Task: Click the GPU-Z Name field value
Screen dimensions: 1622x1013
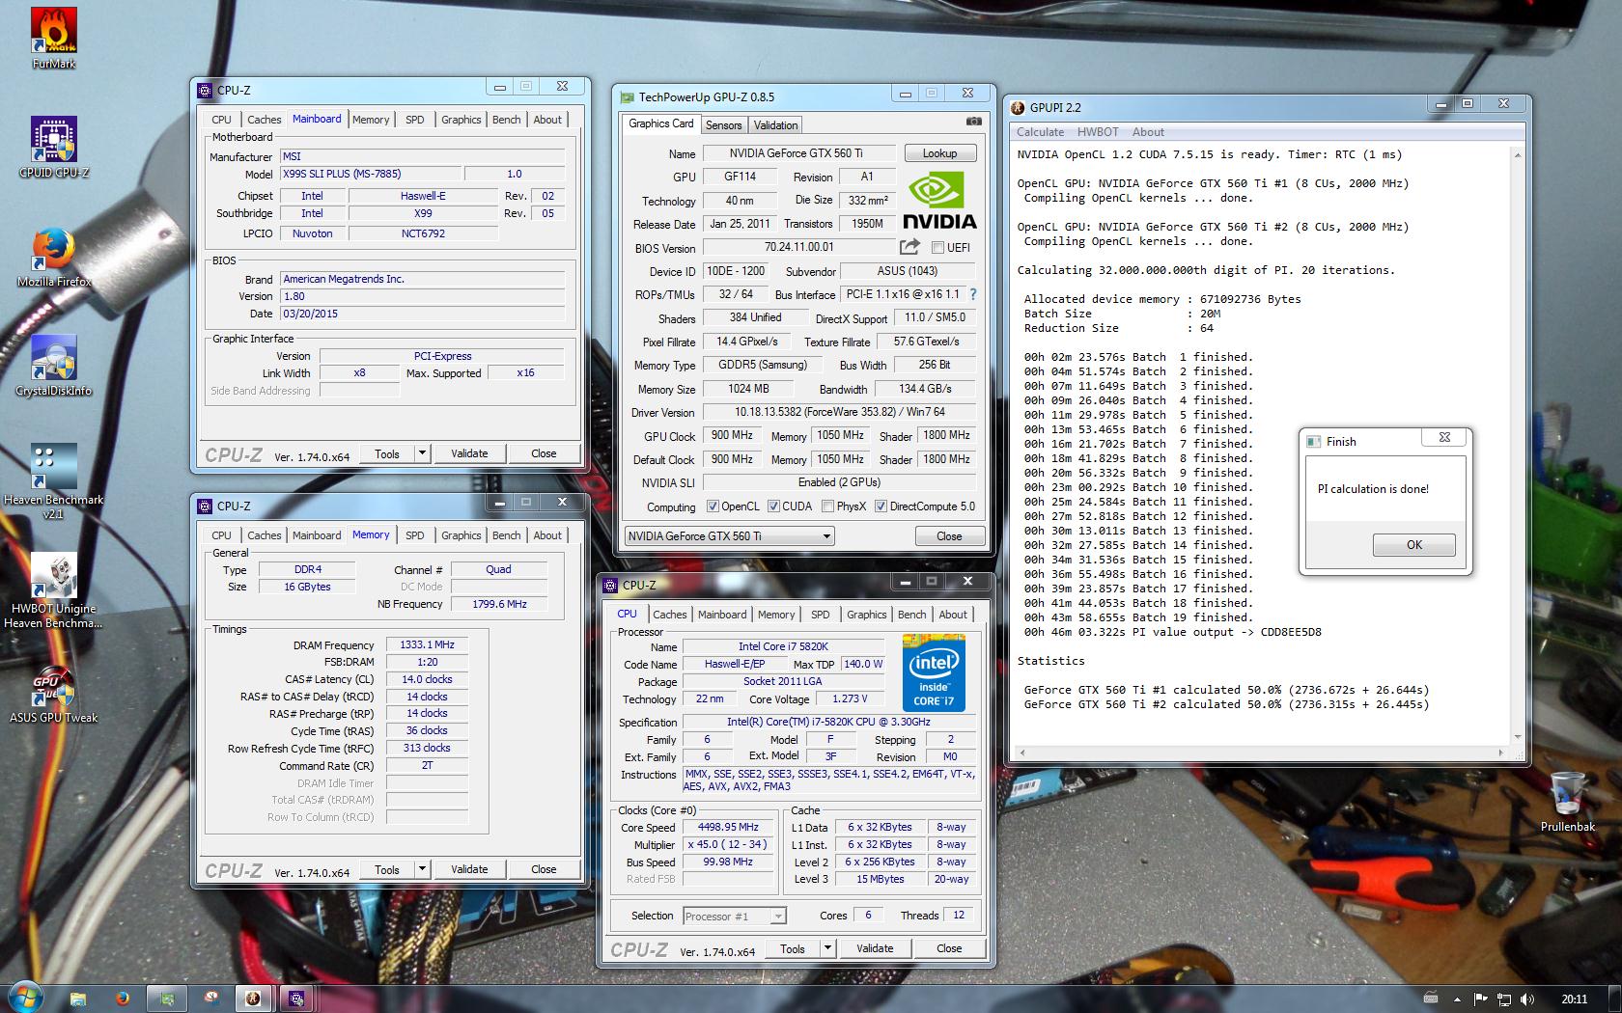Action: click(x=798, y=153)
